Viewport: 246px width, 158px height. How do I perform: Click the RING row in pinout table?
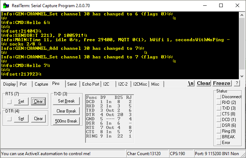pos(109,136)
